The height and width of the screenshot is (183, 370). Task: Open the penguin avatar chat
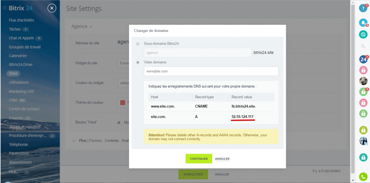[x=363, y=141]
